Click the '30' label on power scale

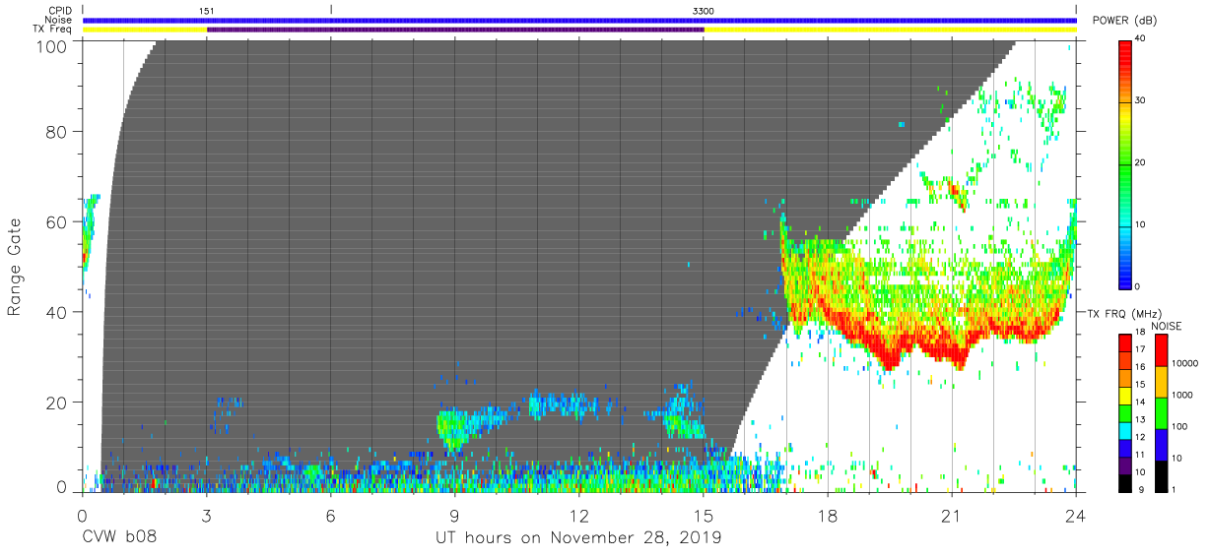click(x=1141, y=100)
